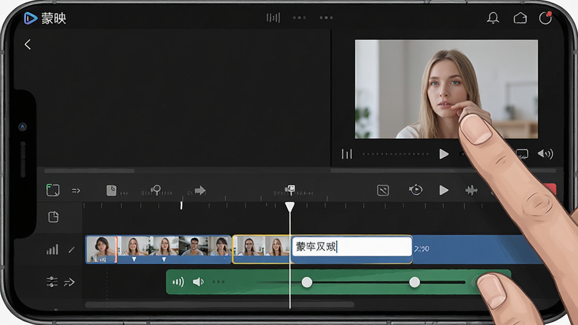Screen dimensions: 578x325
Task: Open the home icon in top bar
Action: pos(520,17)
